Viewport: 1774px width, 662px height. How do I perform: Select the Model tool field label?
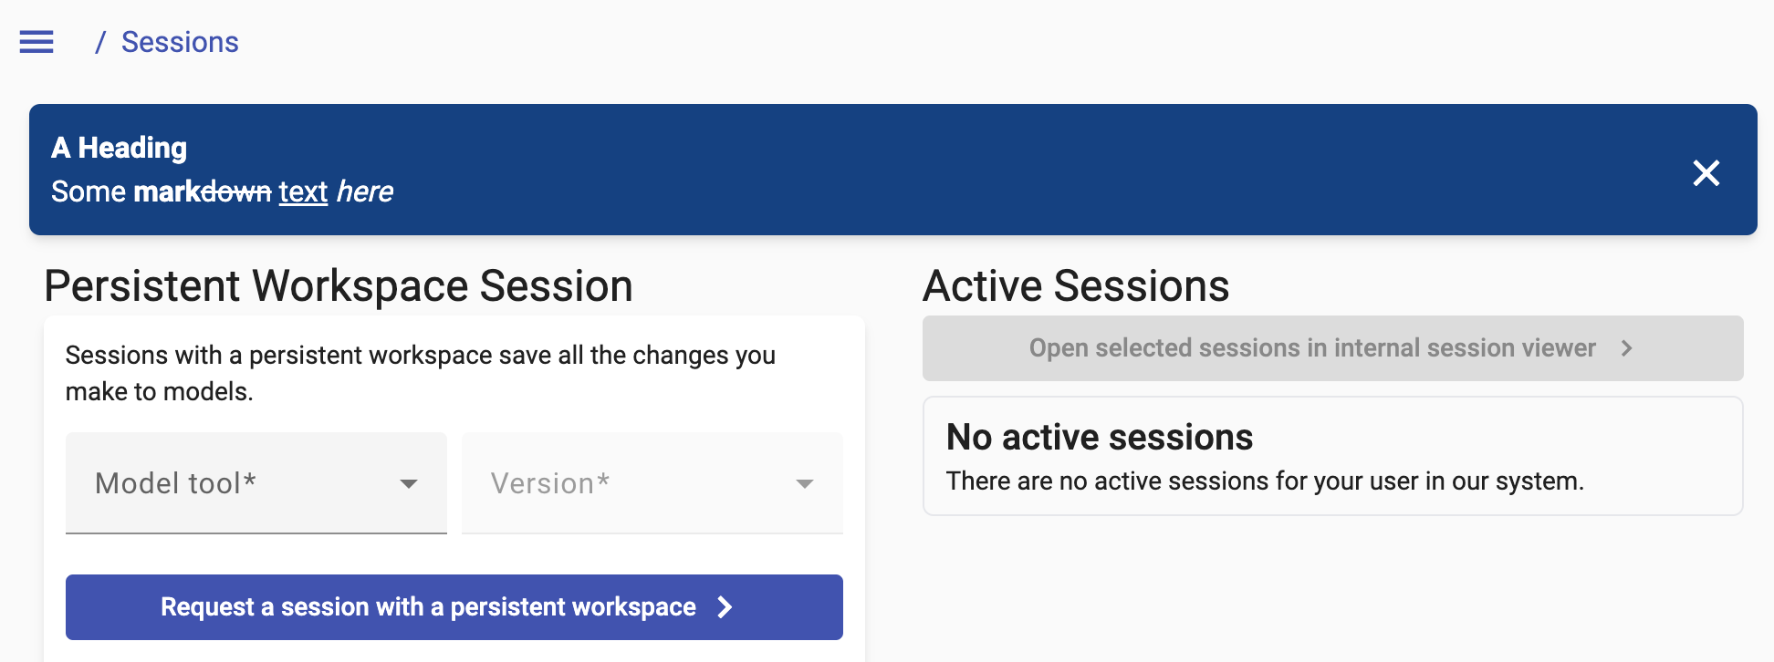click(175, 483)
